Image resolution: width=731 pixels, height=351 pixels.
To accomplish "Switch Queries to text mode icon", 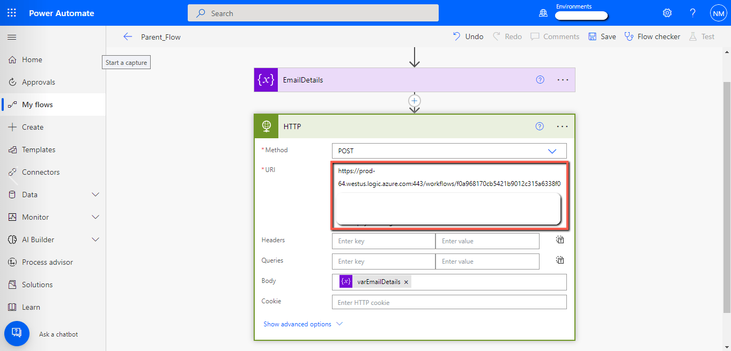I will 560,260.
